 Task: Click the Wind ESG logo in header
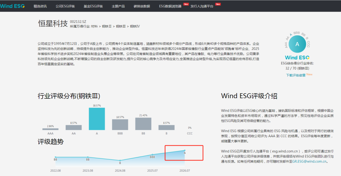click(12, 6)
